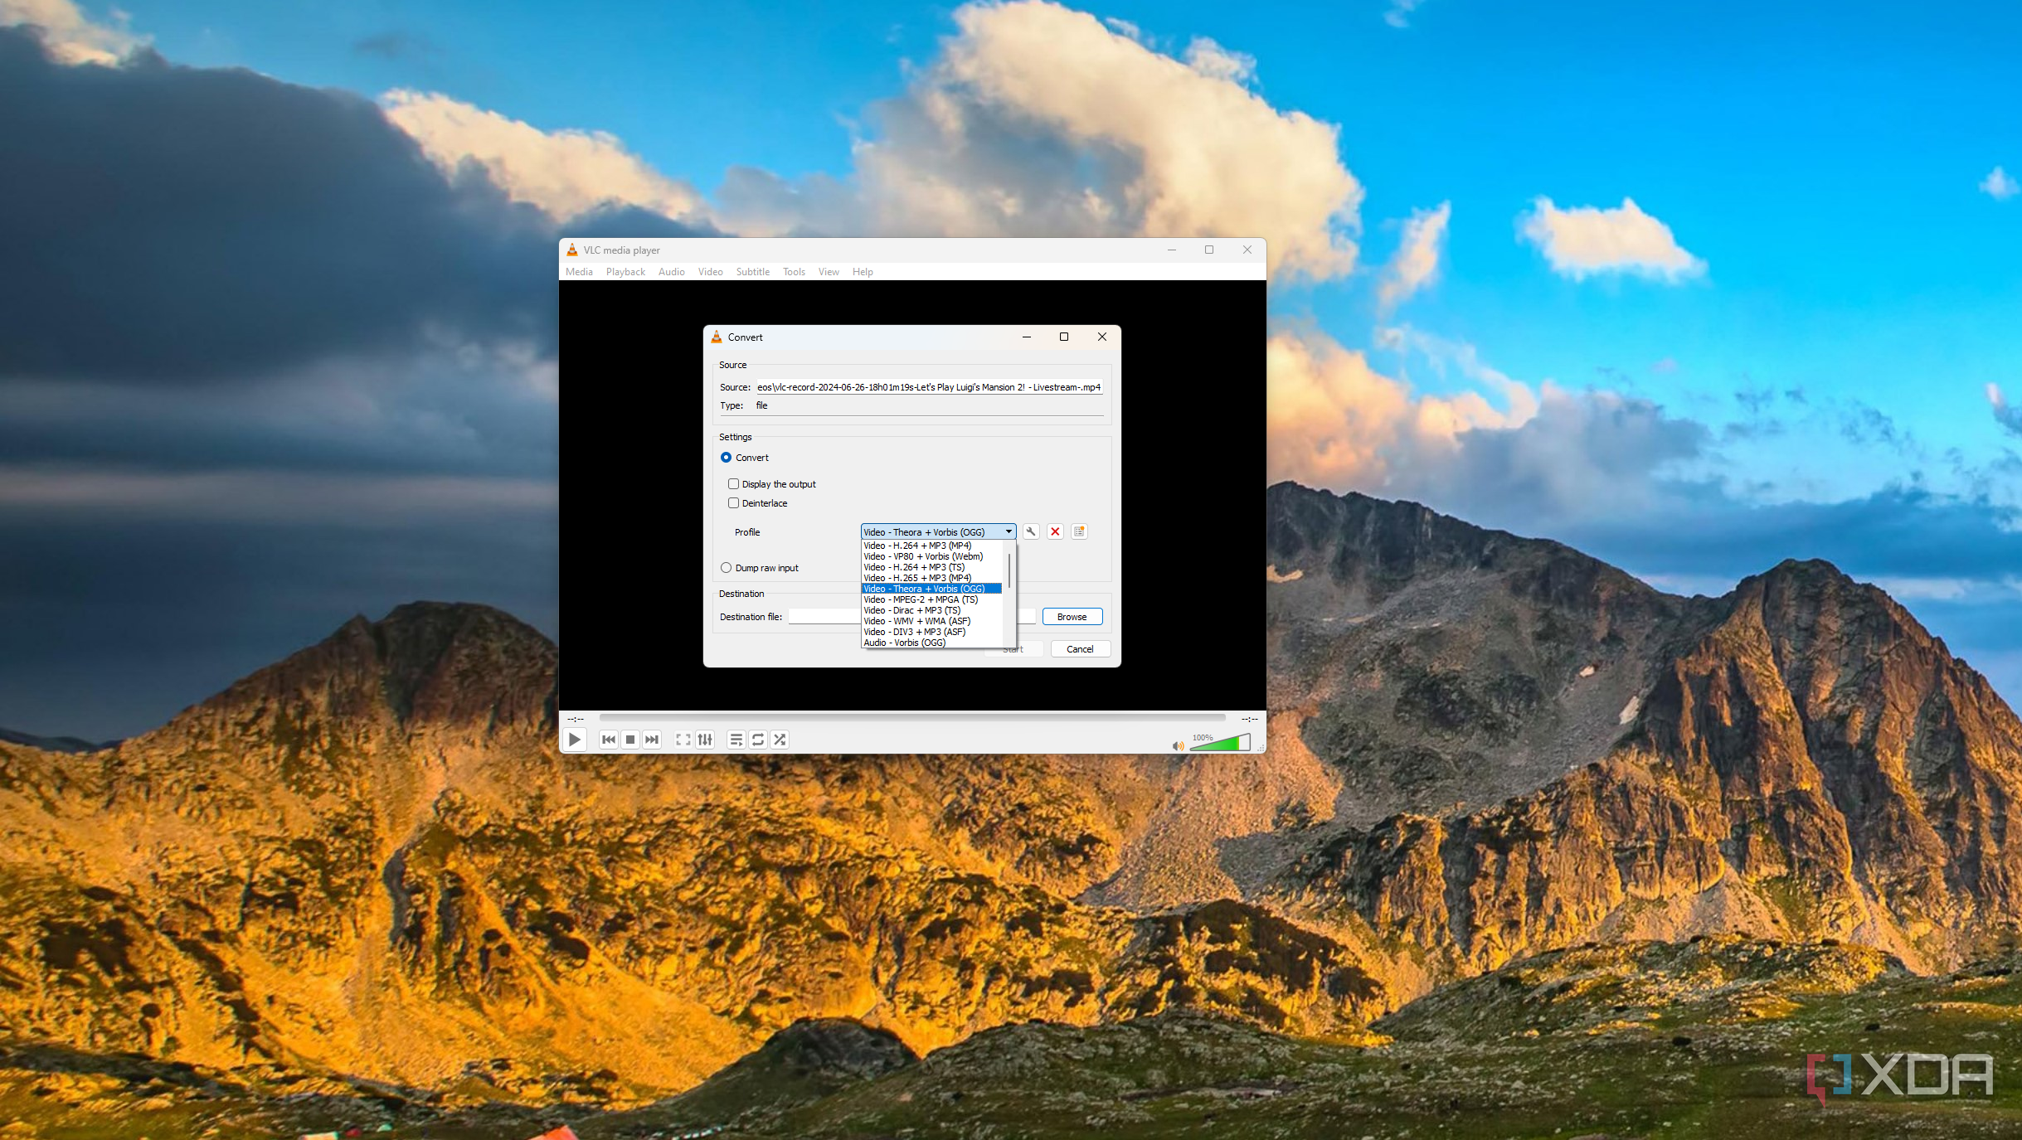Screen dimensions: 2022x1140
Task: Enable the Deinterlace checkbox
Action: point(733,503)
